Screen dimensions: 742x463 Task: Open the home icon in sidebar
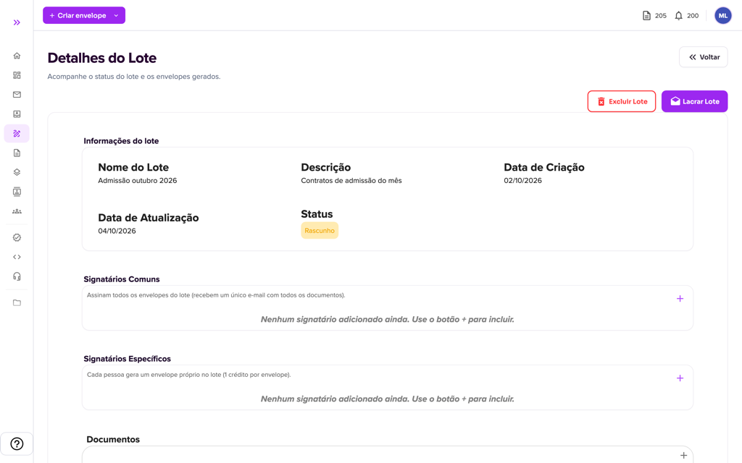pos(17,56)
